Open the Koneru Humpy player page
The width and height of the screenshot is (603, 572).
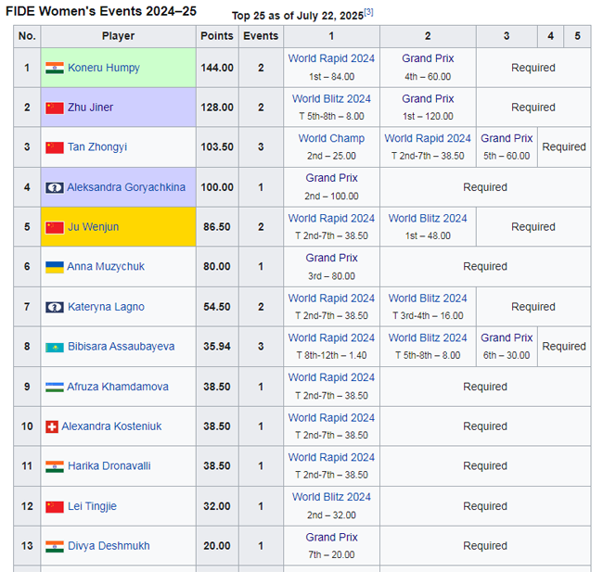coord(103,68)
